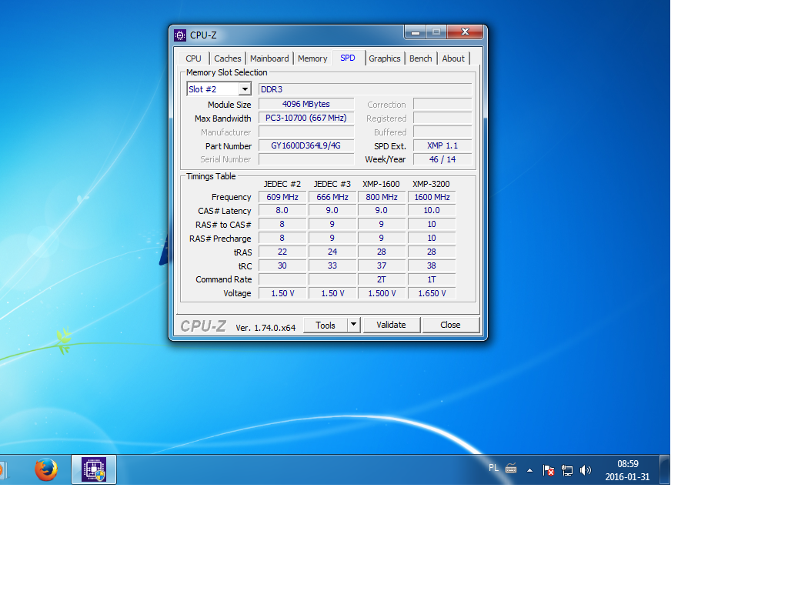
Task: Click part number GY1600D364L9/4G
Action: [306, 145]
